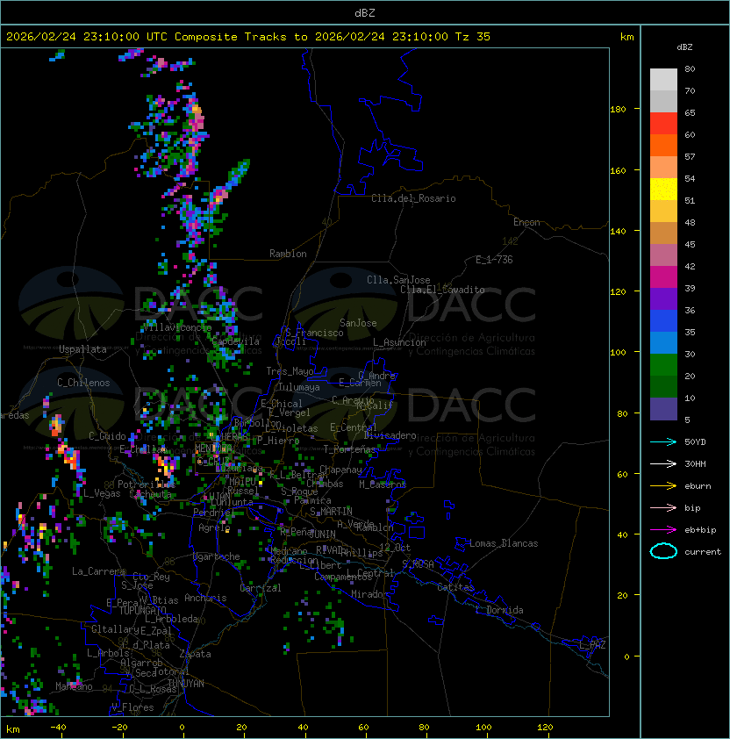Click the 'current' legend label
This screenshot has width=730, height=739.
(x=703, y=552)
